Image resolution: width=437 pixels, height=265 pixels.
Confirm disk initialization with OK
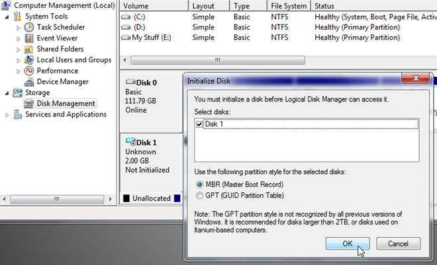tap(348, 244)
